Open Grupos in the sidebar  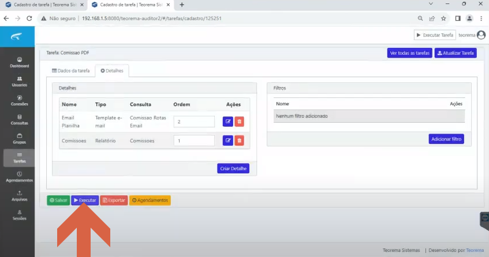point(19,139)
